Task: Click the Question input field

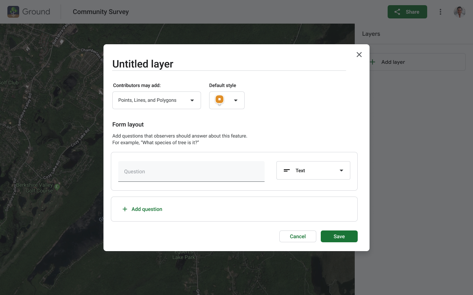Action: 191,171
